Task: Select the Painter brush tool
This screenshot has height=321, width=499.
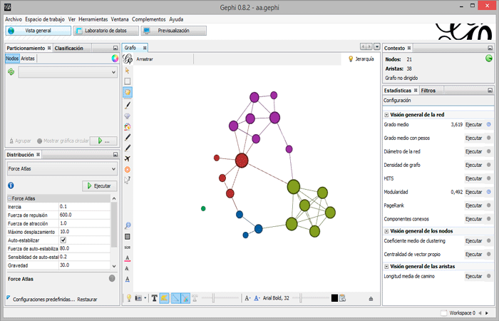Action: pos(128,105)
